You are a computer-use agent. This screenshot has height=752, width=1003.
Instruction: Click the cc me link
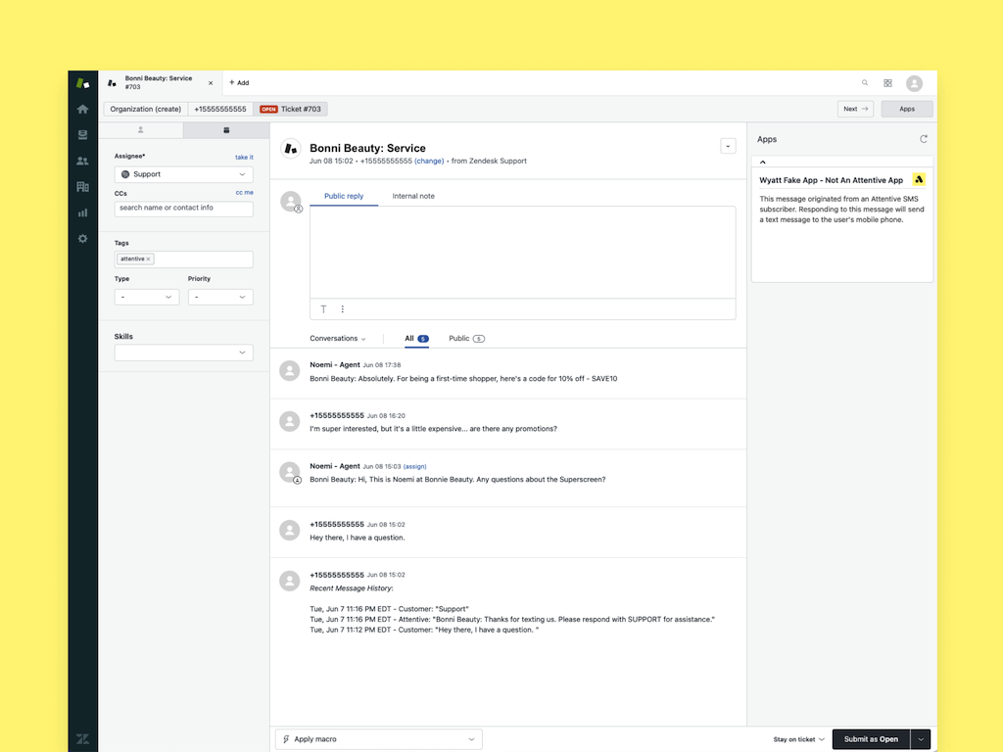(244, 192)
